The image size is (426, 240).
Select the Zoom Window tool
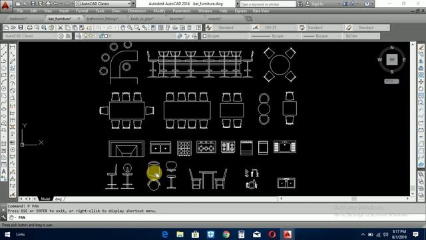(137, 27)
